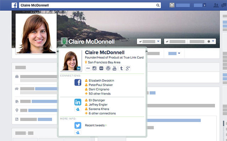Click the plus icon beside 50 other friends
The image size is (227, 141).
(x=86, y=93)
